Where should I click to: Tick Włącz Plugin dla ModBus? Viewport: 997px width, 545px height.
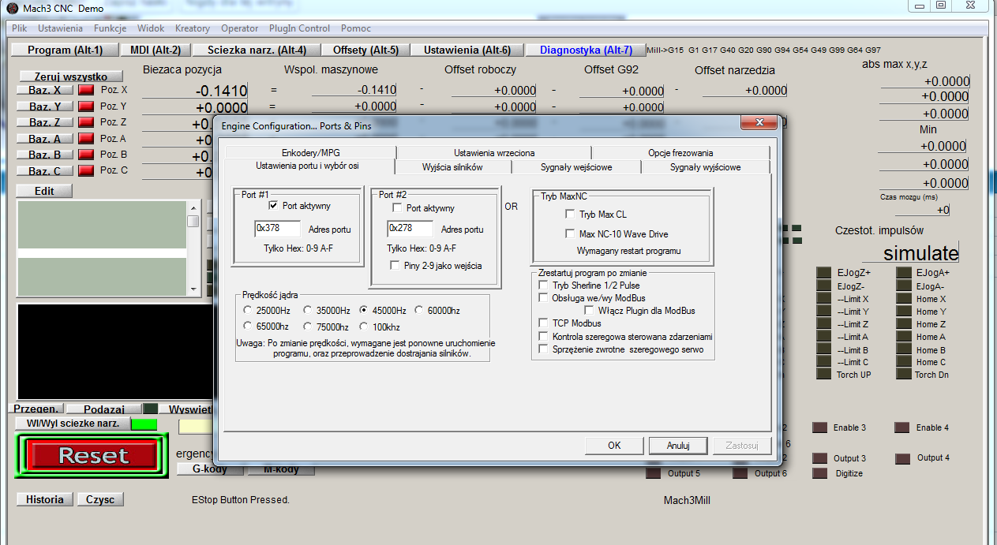coord(589,311)
